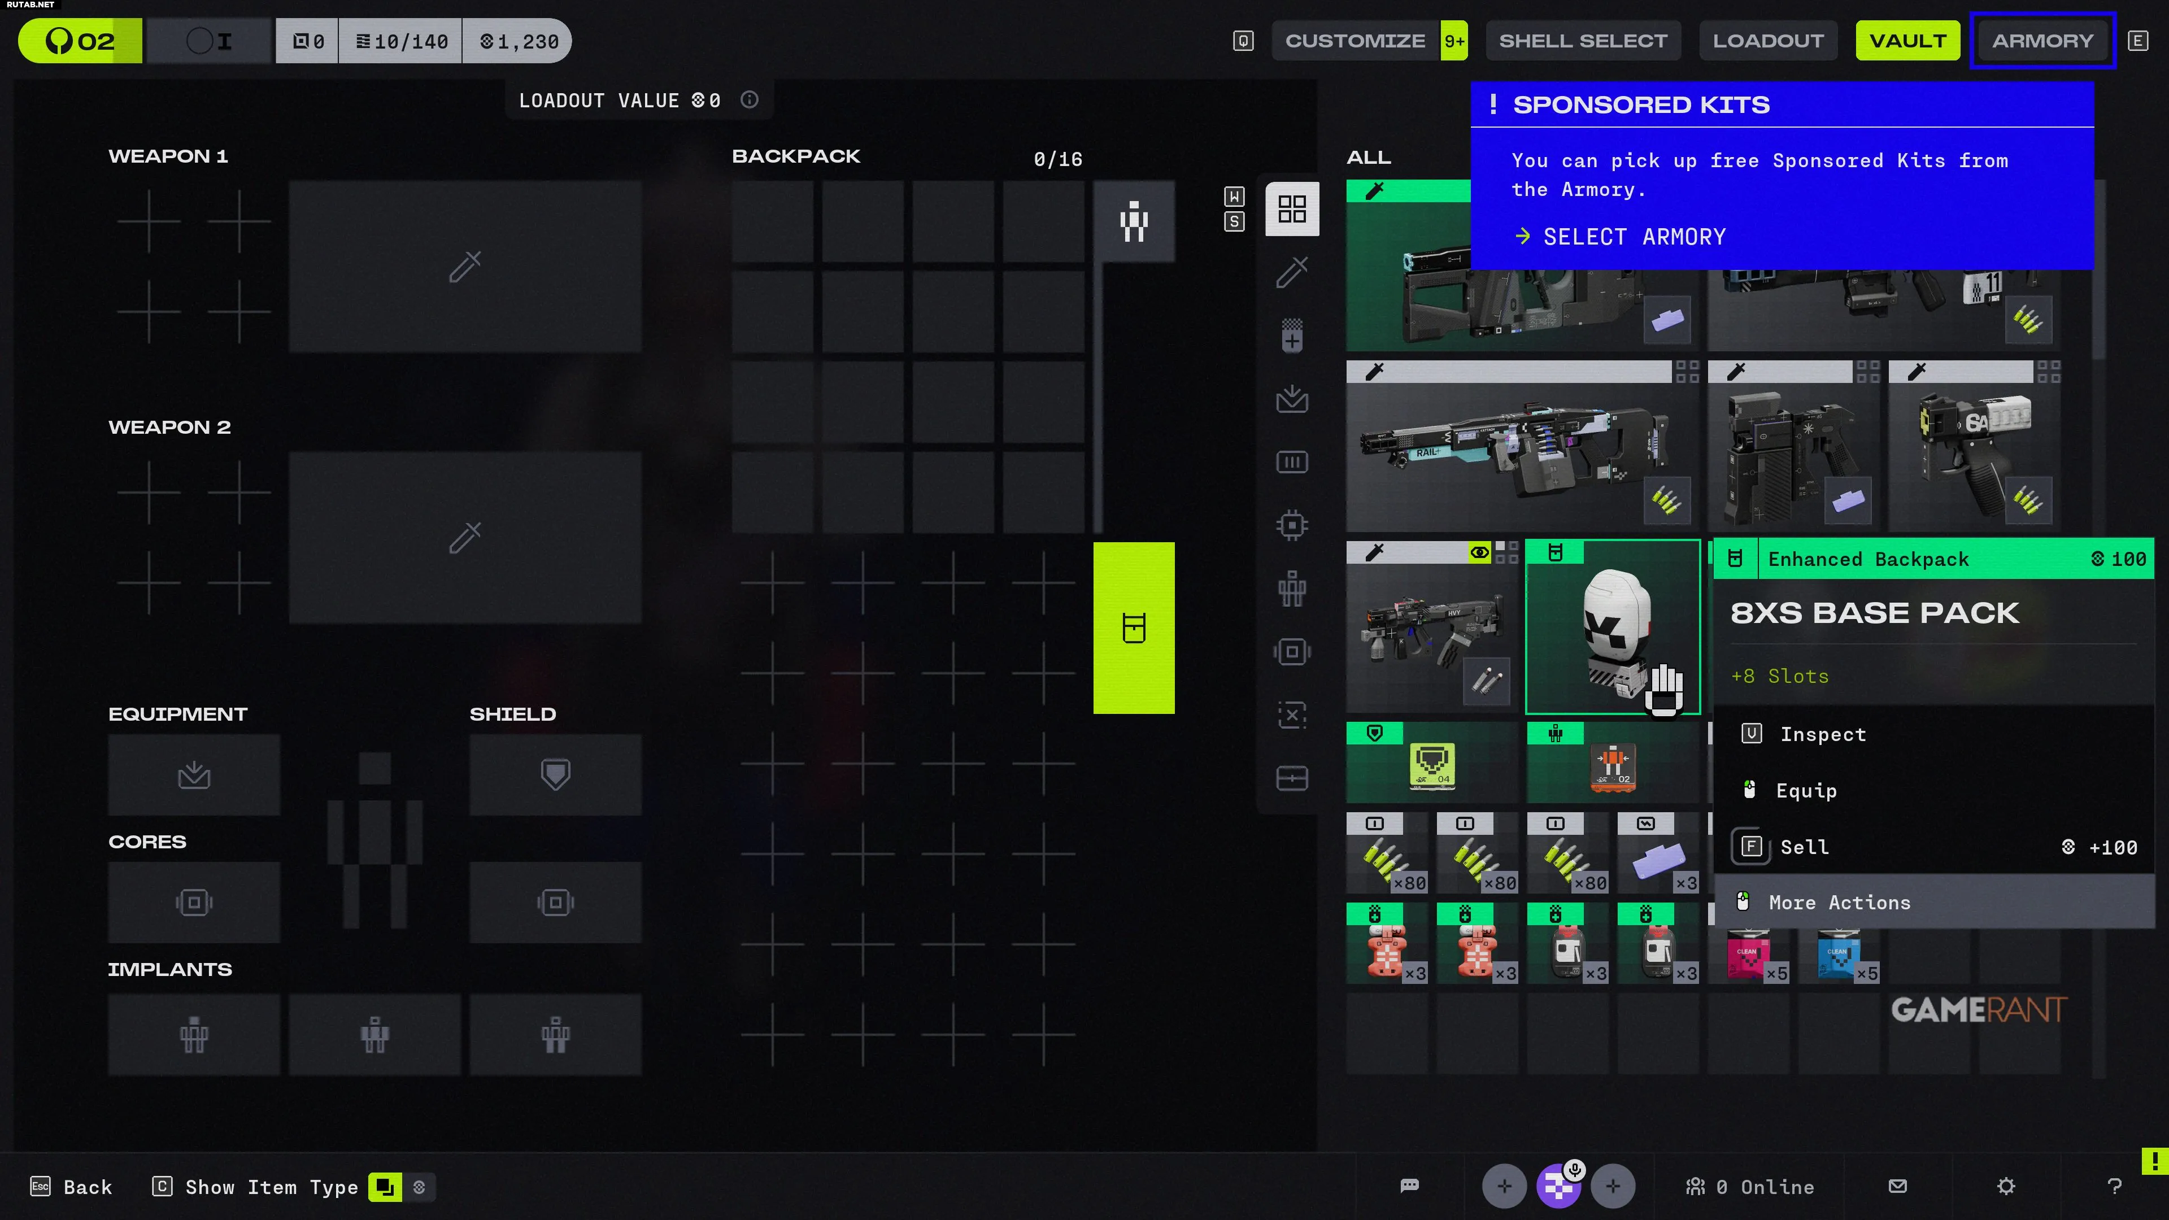Viewport: 2169px width, 1220px height.
Task: Toggle the eye icon on the weapon tile
Action: pos(1479,552)
